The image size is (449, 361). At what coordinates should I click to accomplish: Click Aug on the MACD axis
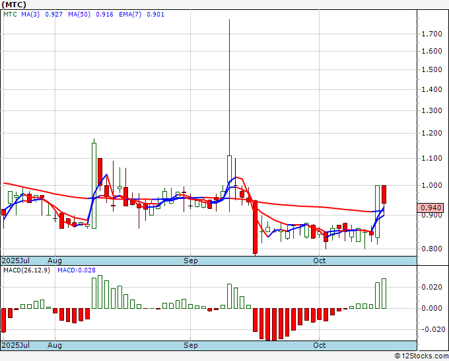[x=55, y=345]
